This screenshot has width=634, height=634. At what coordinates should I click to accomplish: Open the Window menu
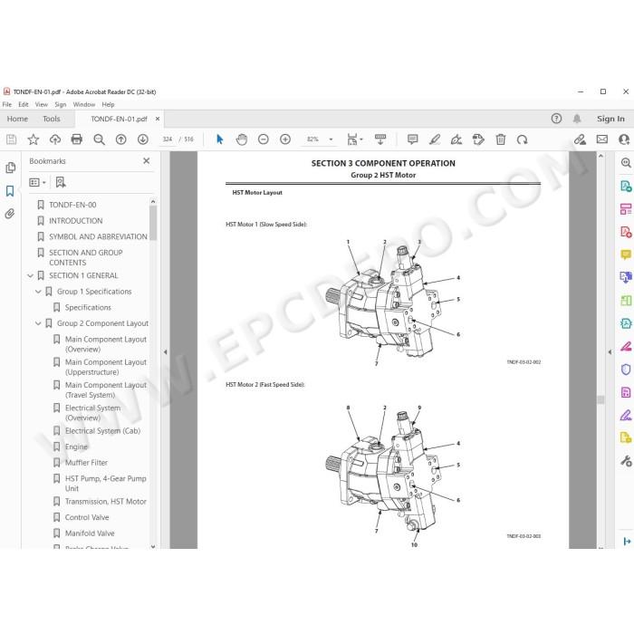point(84,104)
